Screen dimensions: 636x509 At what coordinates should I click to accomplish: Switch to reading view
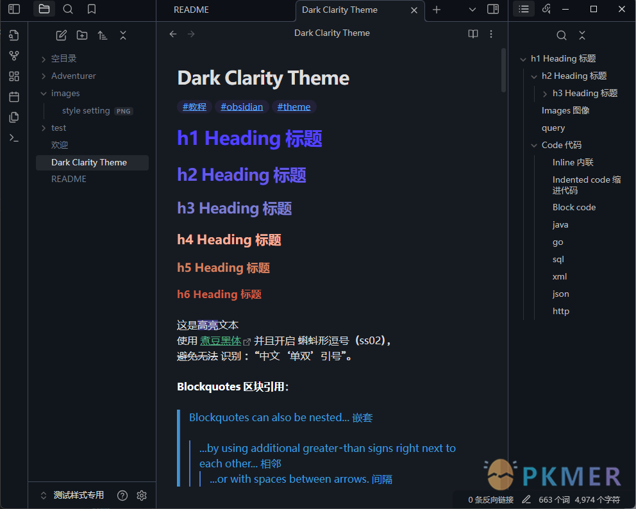473,34
